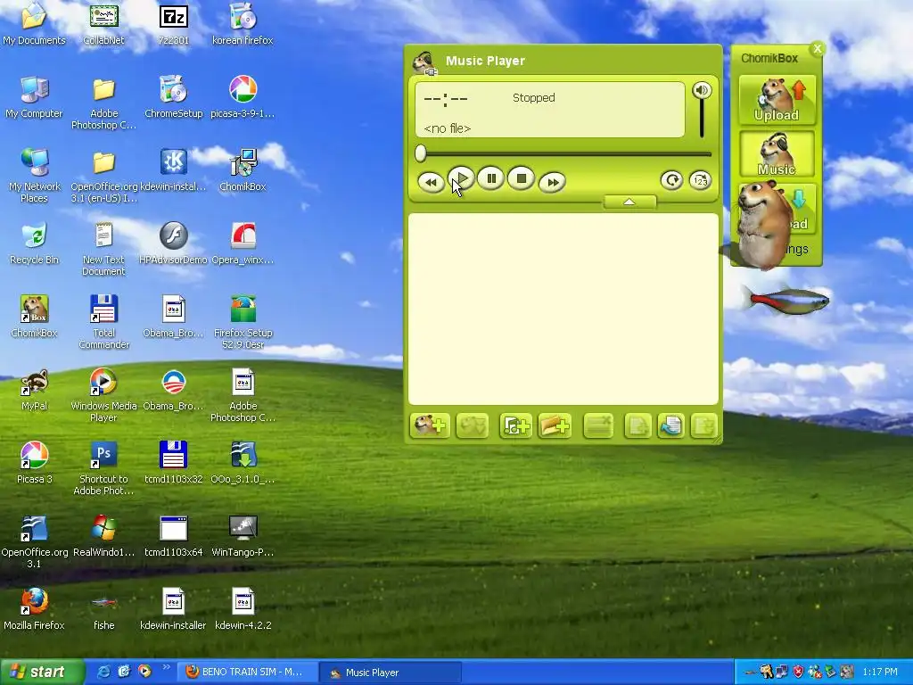Click Windows Media Player Quick Launch icon
The height and width of the screenshot is (685, 913).
pyautogui.click(x=144, y=672)
